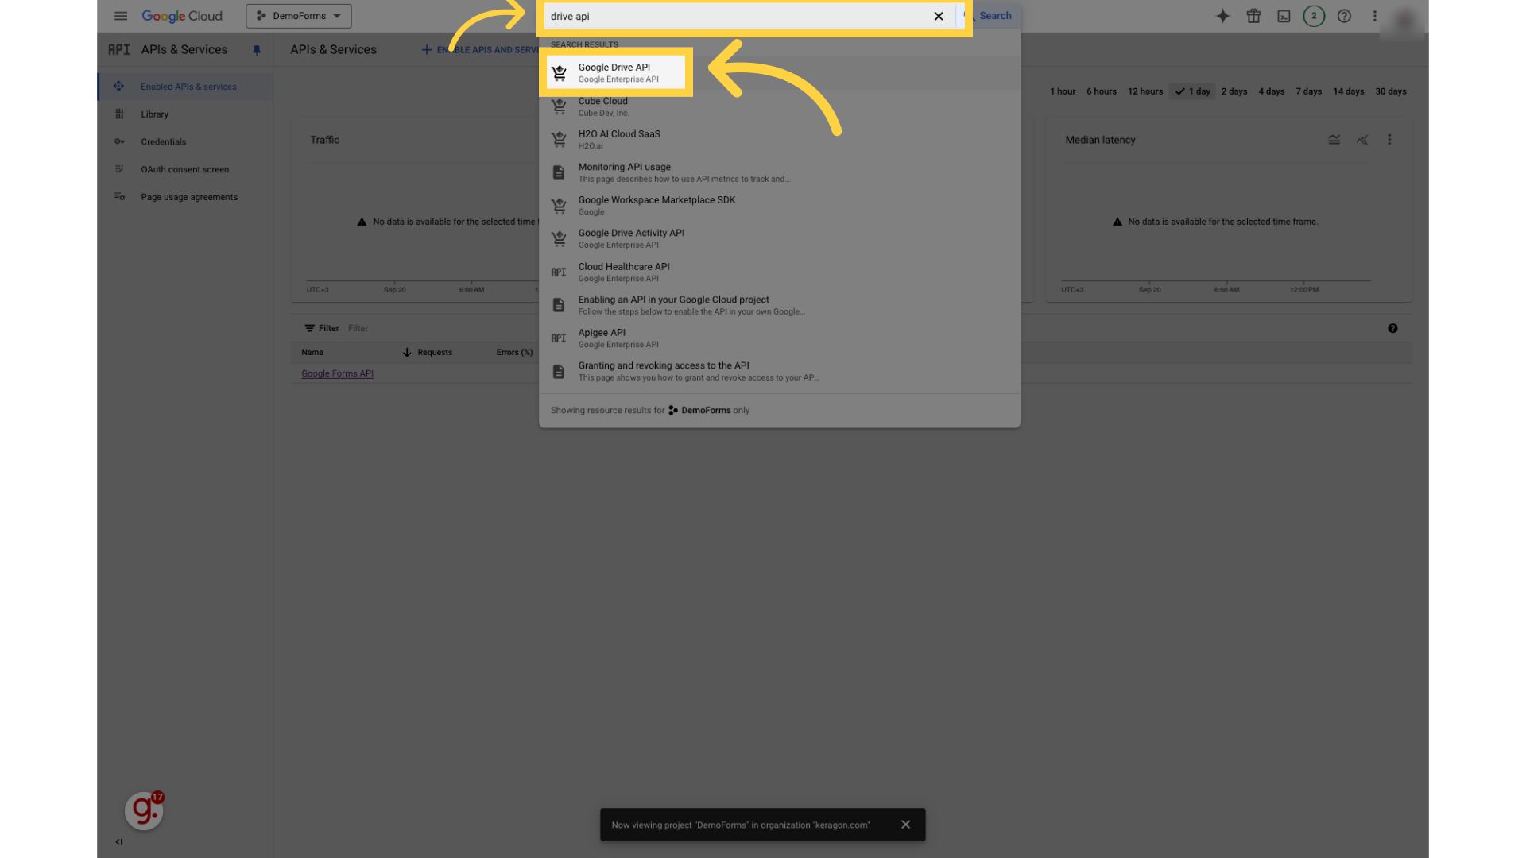Open the H2O AI Cloud SaaS result
The height and width of the screenshot is (858, 1526).
pos(779,140)
